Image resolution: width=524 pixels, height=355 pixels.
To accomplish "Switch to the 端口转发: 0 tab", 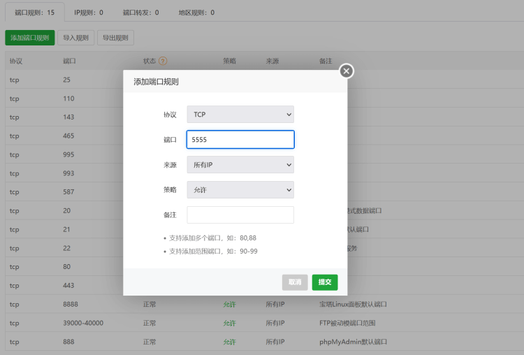I will coord(140,13).
